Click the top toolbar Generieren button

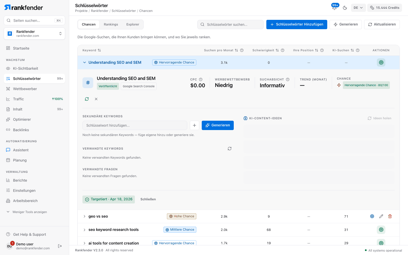(346, 24)
